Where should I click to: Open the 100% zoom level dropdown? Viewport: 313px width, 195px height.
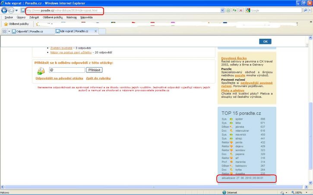point(307,192)
